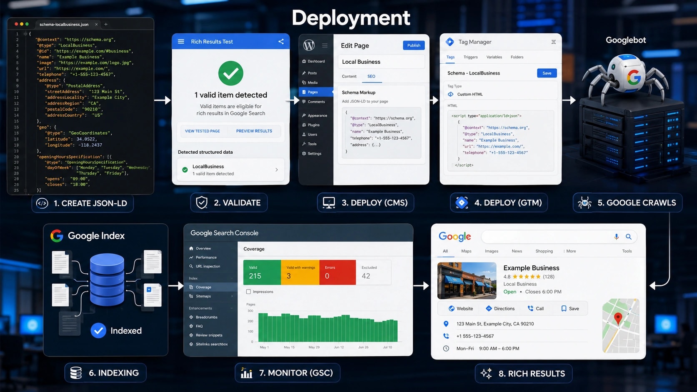Toggle the WordPress sidebar collapse menu icon
Viewport: 697px width, 392px height.
click(325, 45)
